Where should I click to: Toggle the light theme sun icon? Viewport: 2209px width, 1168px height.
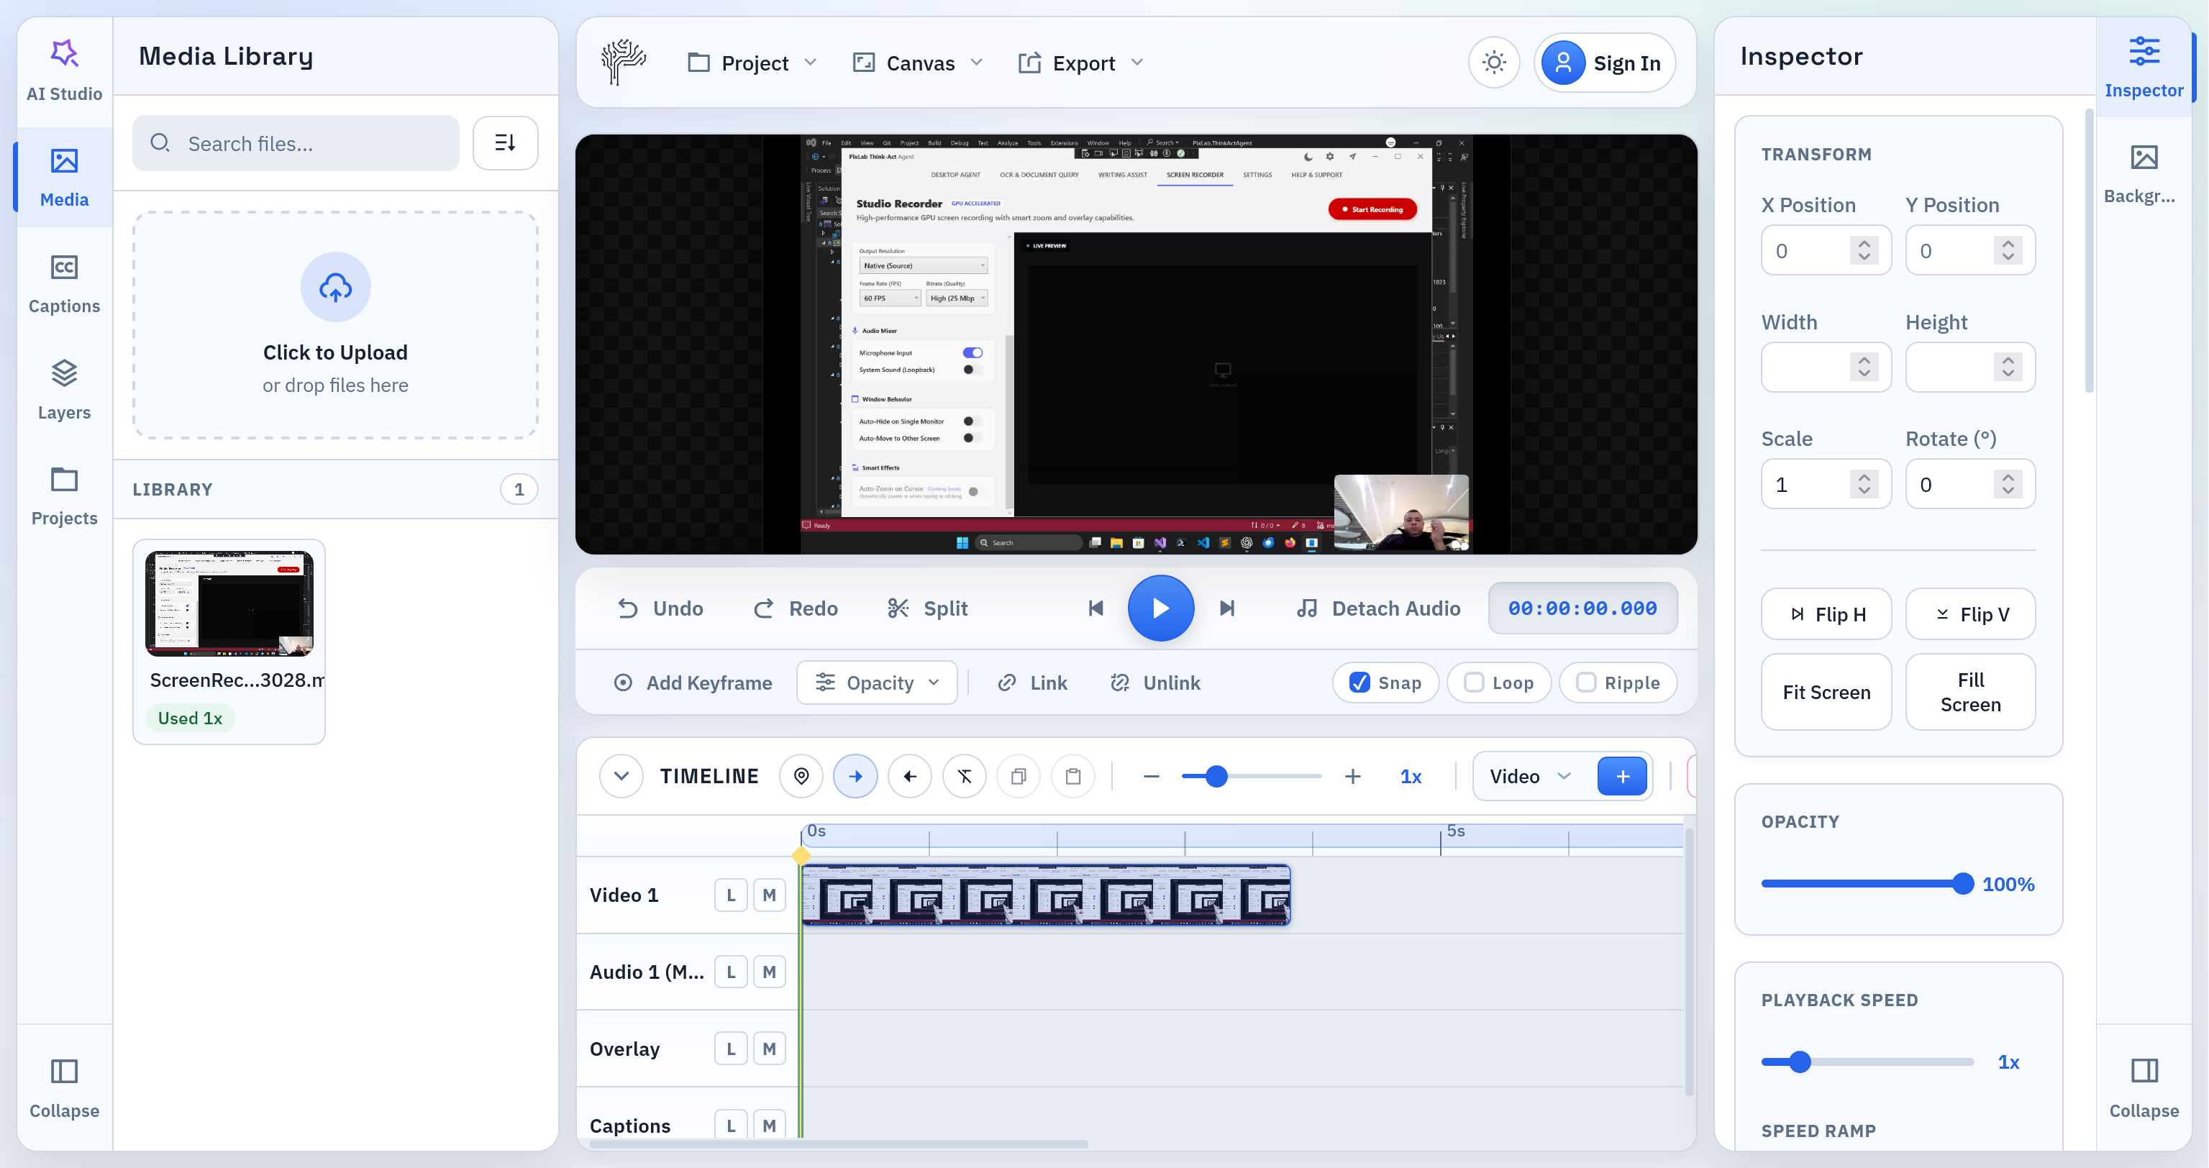click(1494, 63)
